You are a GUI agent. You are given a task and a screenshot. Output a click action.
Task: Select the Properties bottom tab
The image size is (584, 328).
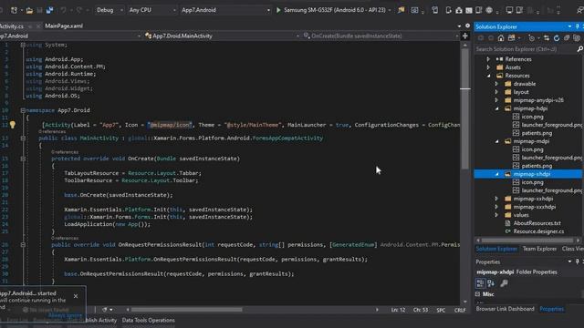click(x=552, y=309)
